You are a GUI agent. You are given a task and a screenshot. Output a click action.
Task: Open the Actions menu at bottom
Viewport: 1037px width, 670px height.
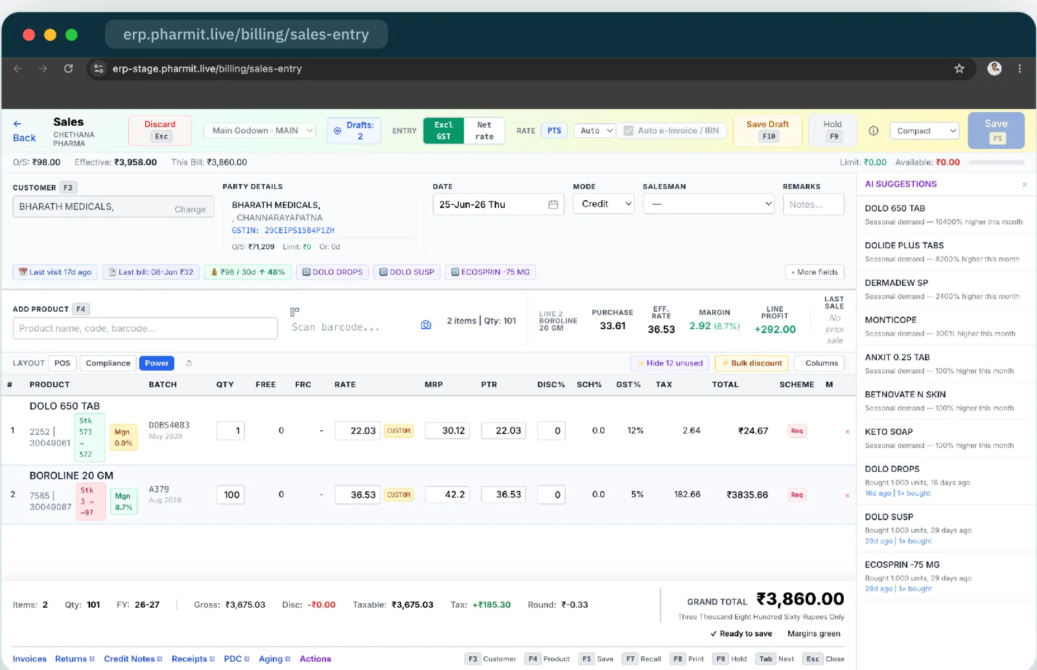point(315,659)
